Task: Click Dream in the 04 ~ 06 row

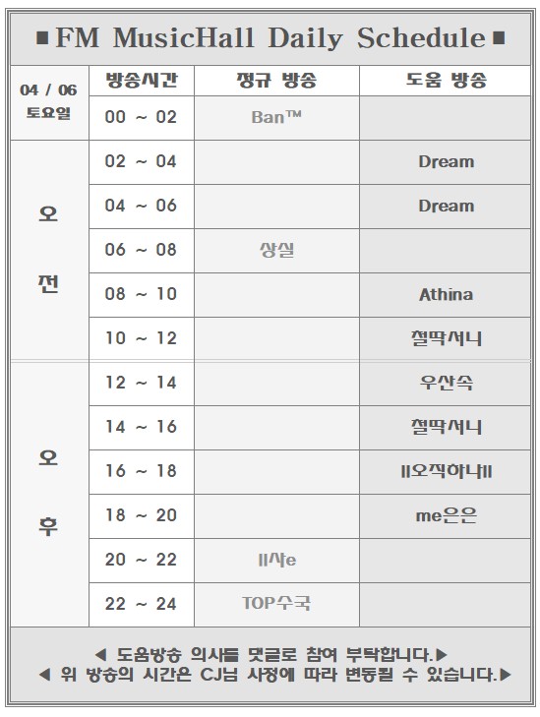Action: 447,206
